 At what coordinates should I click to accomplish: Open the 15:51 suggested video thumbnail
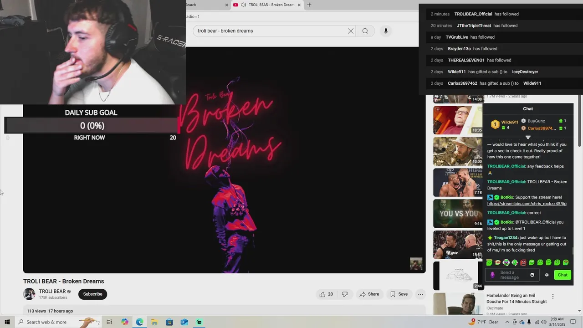click(x=457, y=244)
